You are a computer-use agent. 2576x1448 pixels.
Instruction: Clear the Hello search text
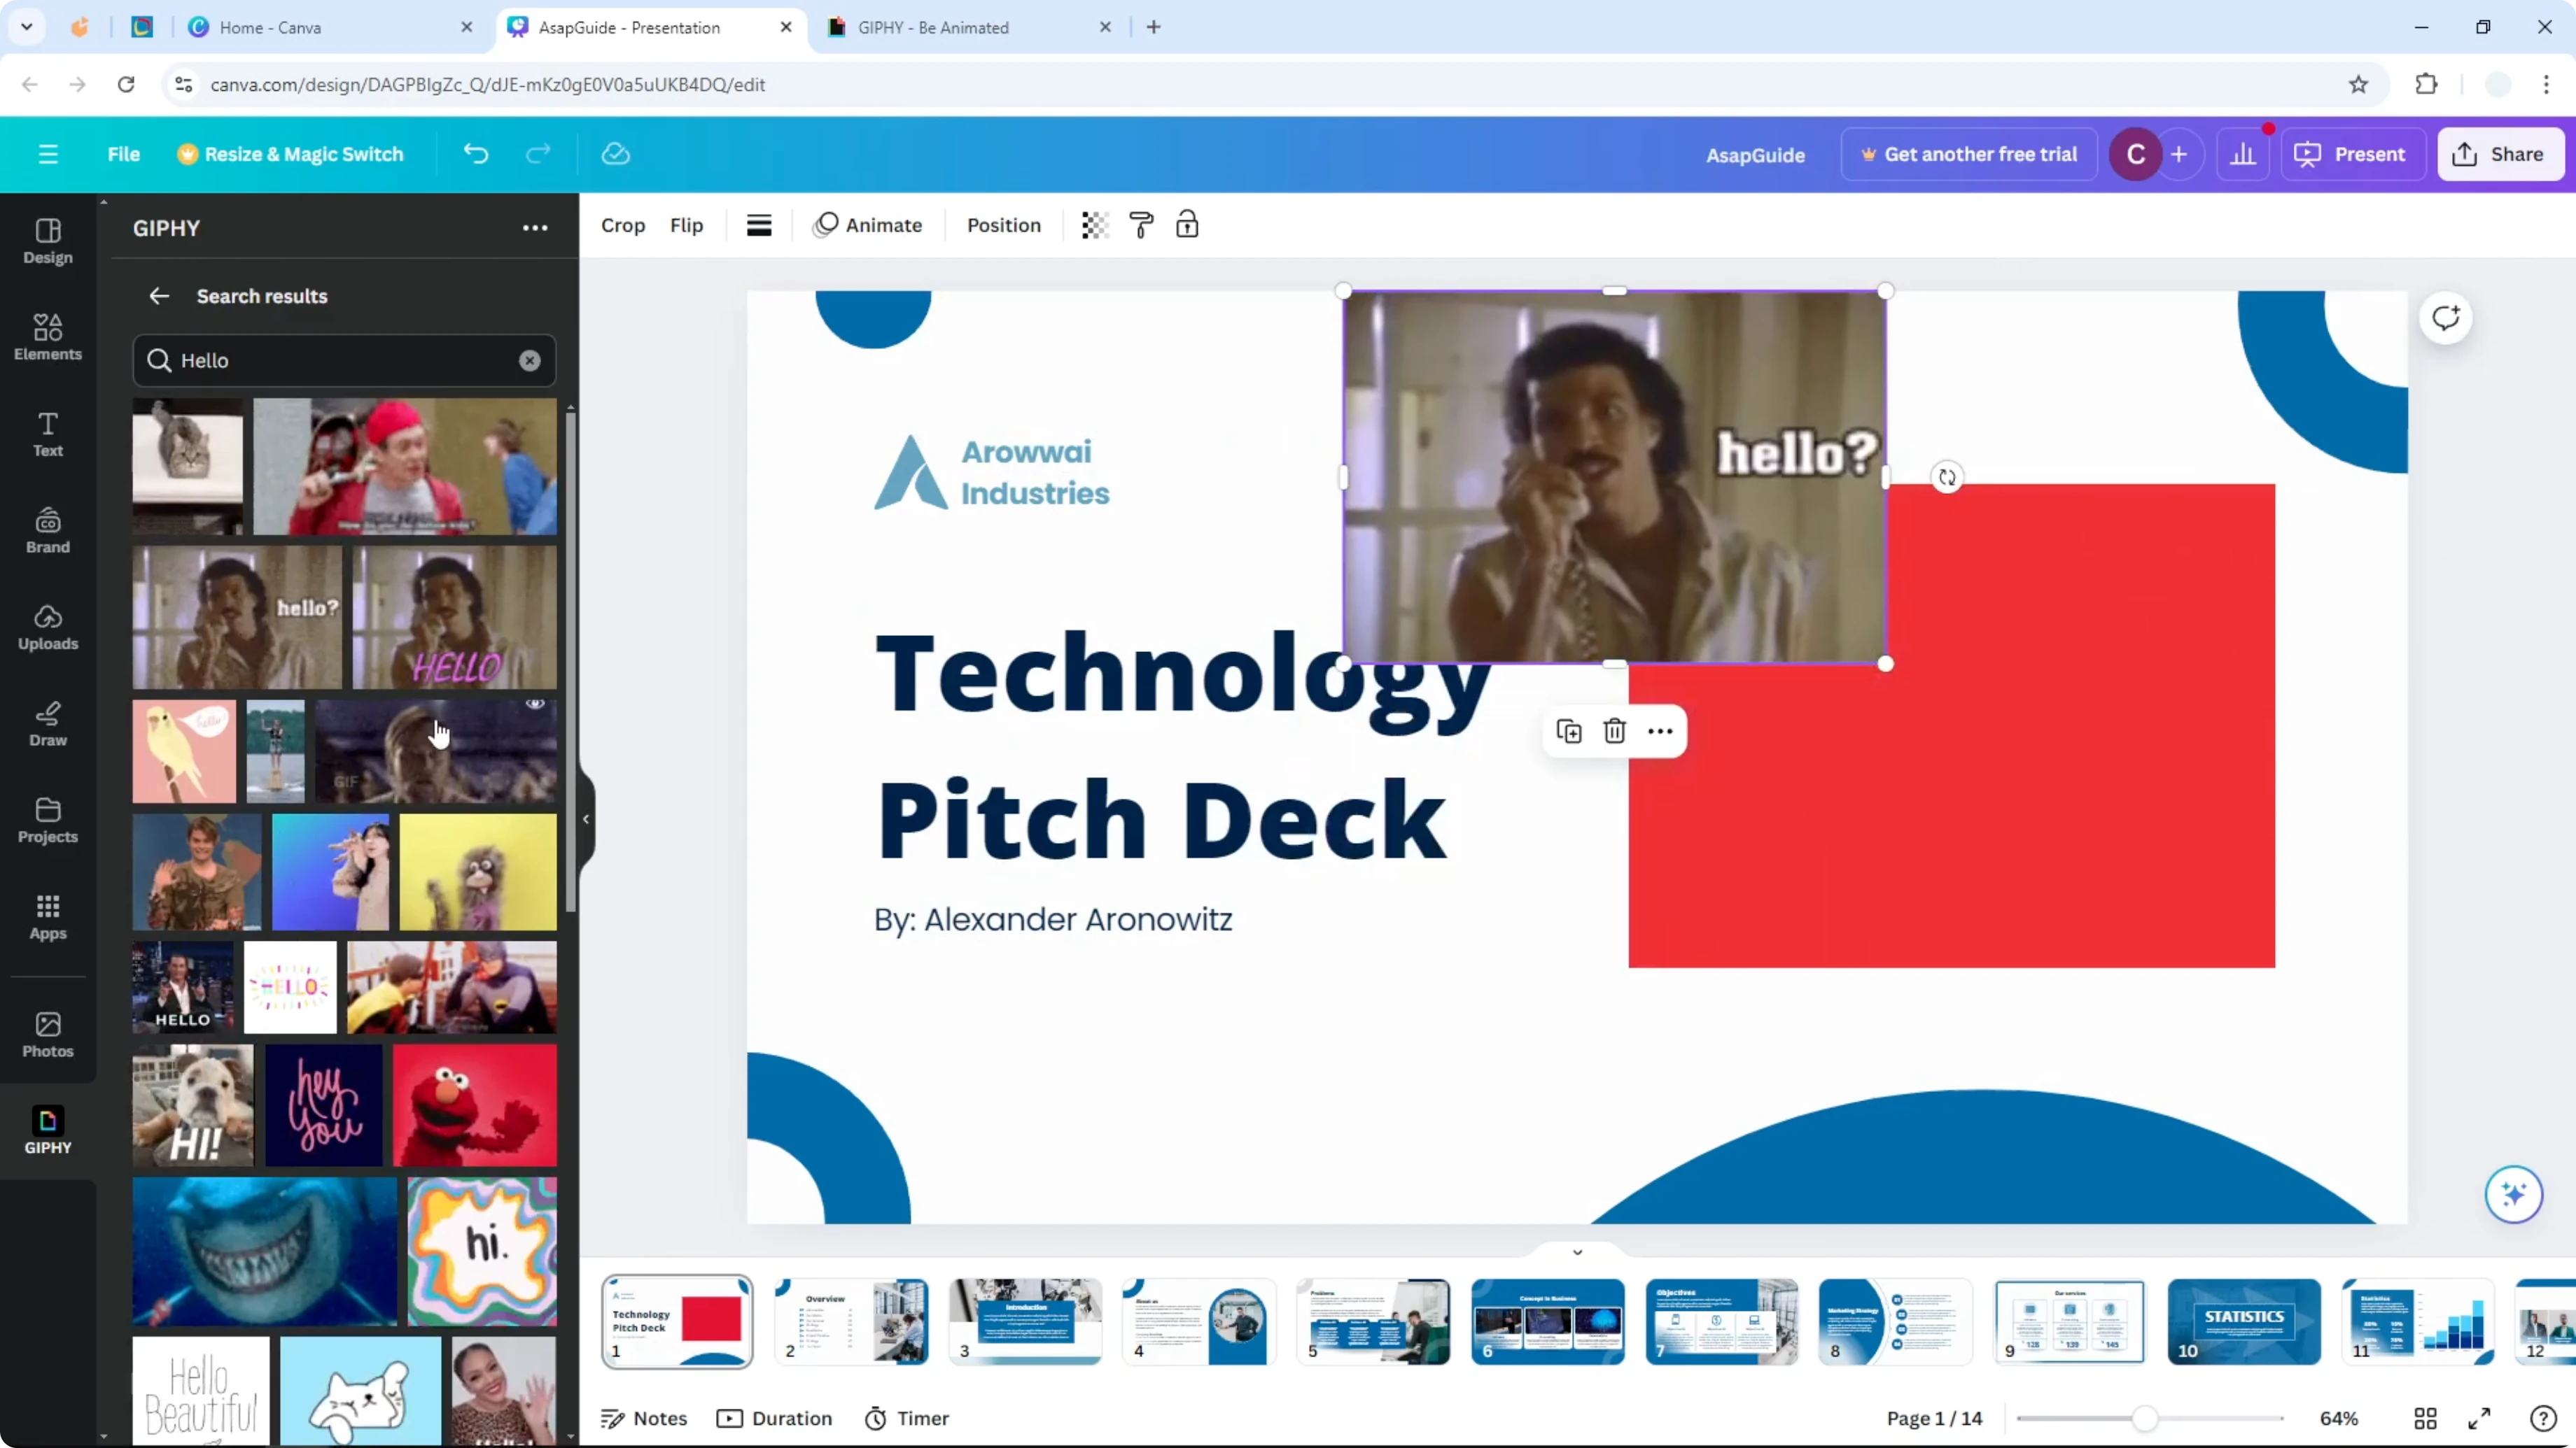[x=530, y=361]
